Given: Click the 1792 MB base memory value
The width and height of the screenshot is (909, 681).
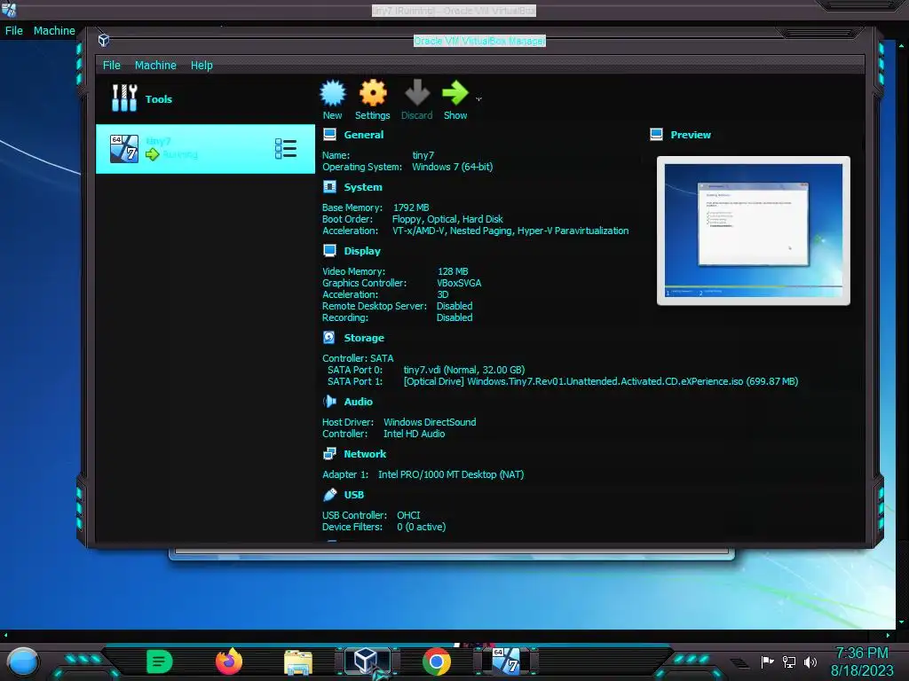Looking at the screenshot, I should click(x=411, y=207).
